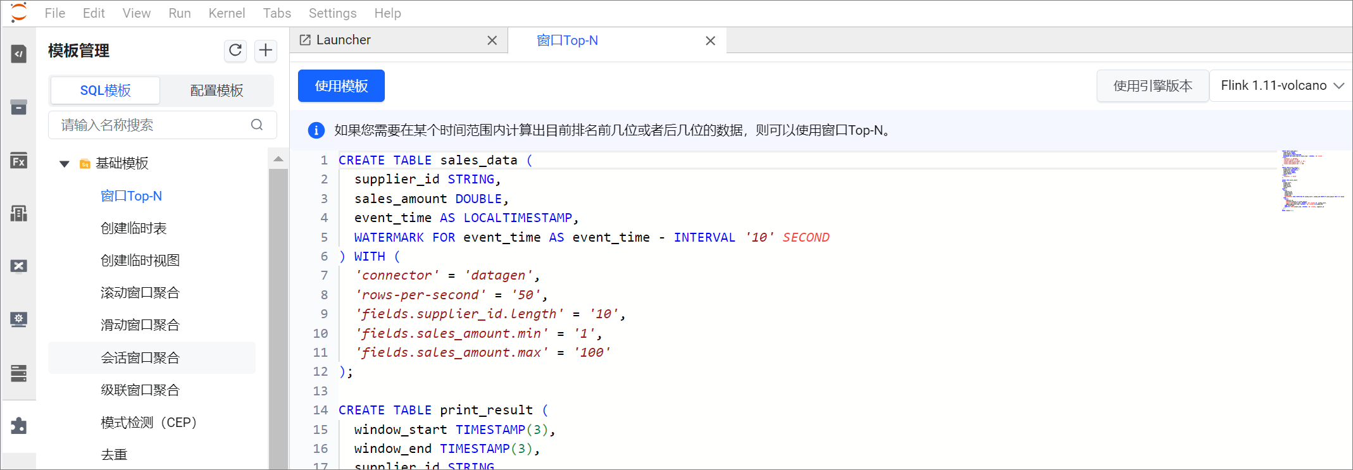Image resolution: width=1353 pixels, height=470 pixels.
Task: Click the refresh templates icon
Action: click(x=235, y=51)
